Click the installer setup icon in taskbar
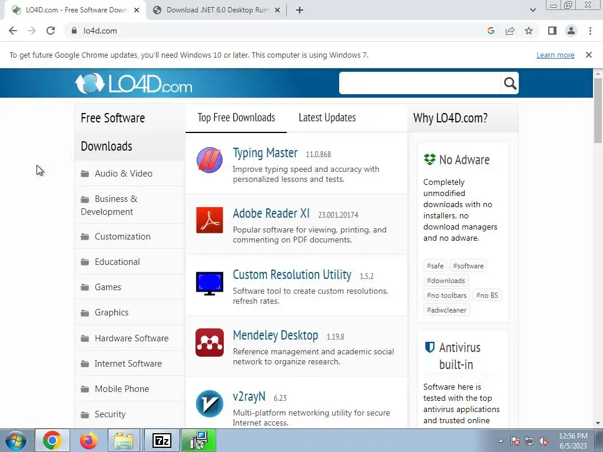 pos(198,440)
